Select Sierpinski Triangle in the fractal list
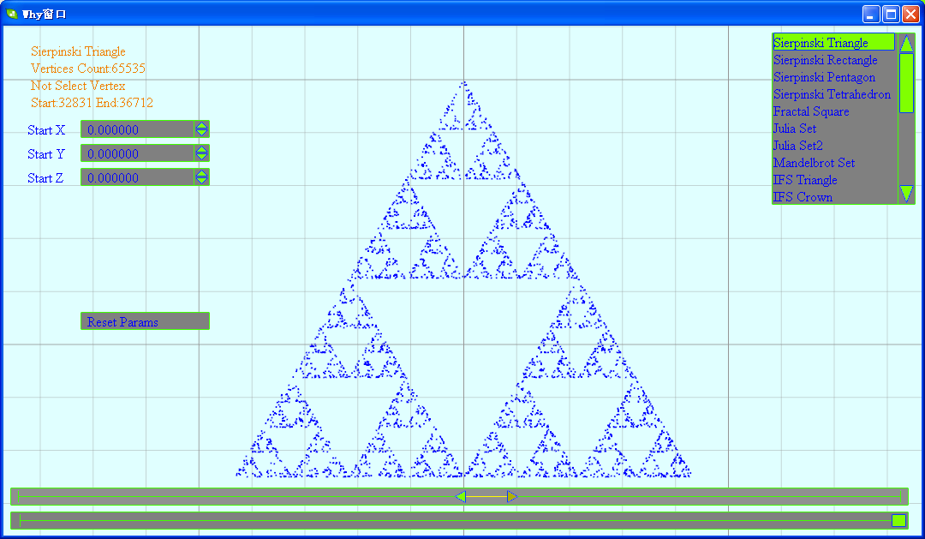Image resolution: width=925 pixels, height=539 pixels. tap(834, 43)
